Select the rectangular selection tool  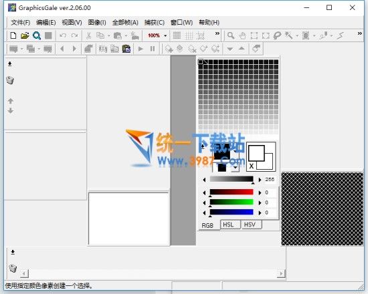[x=254, y=36]
